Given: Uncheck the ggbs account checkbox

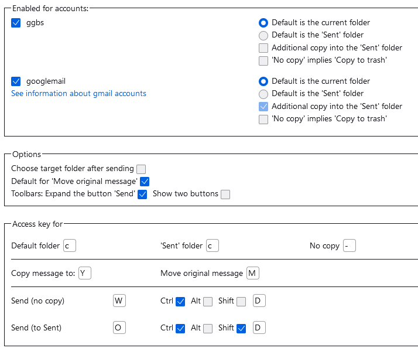Looking at the screenshot, I should [x=16, y=23].
